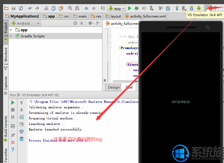Expand the Gradle Scripts tree node

(11, 36)
